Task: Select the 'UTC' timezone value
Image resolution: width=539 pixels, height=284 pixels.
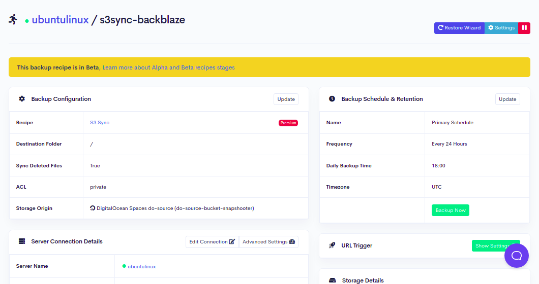Action: point(437,187)
